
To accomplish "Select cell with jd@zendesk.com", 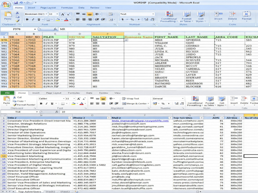I will point(142,156).
